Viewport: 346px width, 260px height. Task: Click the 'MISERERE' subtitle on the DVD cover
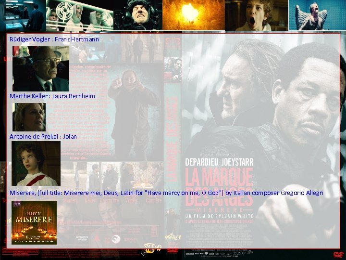pyautogui.click(x=219, y=210)
